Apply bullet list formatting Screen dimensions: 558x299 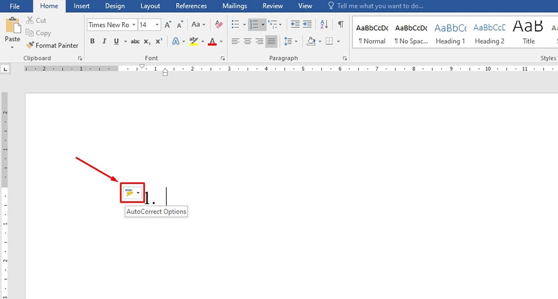click(x=235, y=24)
